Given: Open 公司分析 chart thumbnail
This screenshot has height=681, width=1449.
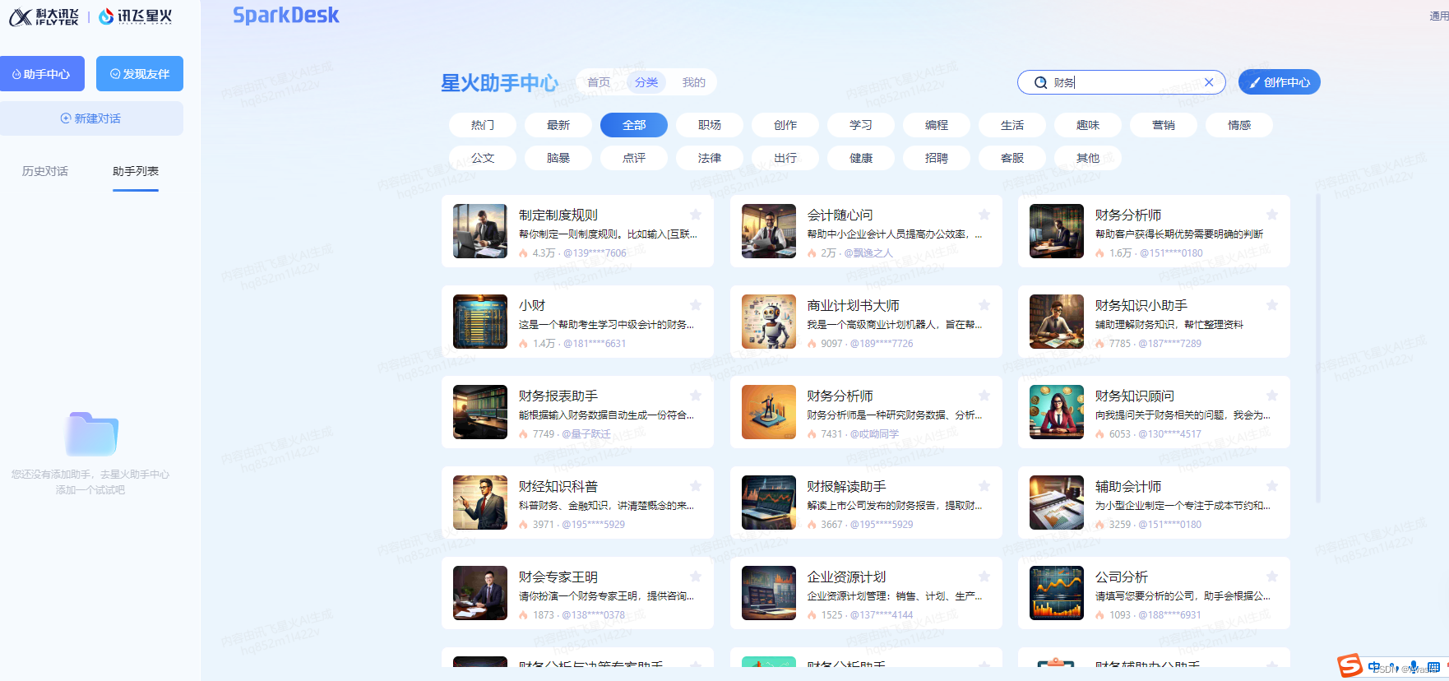Looking at the screenshot, I should (x=1057, y=593).
